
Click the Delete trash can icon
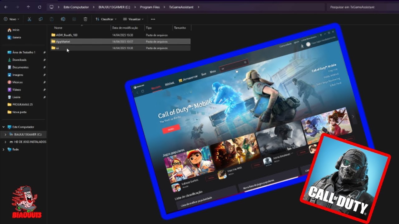(x=85, y=19)
